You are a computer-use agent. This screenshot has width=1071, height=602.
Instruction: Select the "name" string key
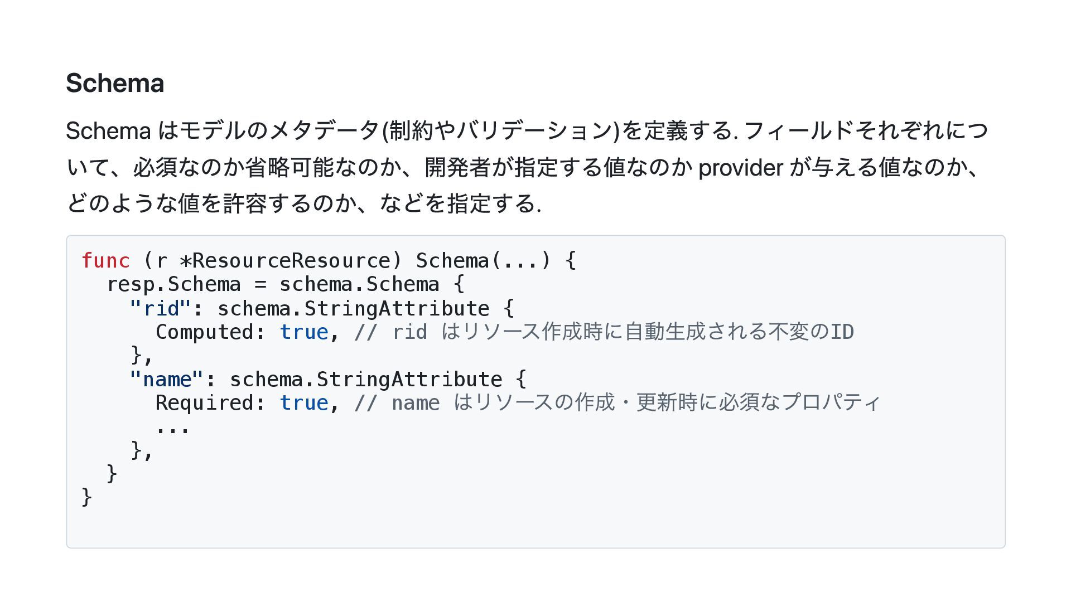[167, 380]
